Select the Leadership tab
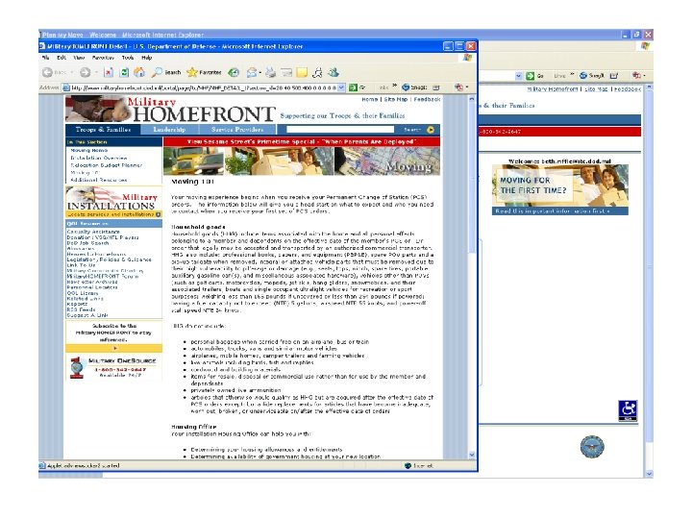This screenshot has height=519, width=692. pyautogui.click(x=169, y=130)
